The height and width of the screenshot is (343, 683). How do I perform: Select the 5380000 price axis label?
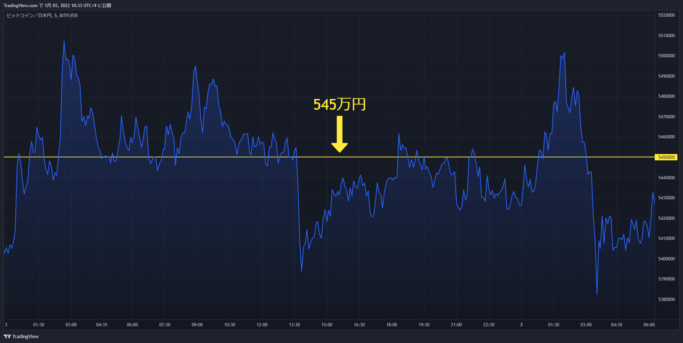pos(666,299)
